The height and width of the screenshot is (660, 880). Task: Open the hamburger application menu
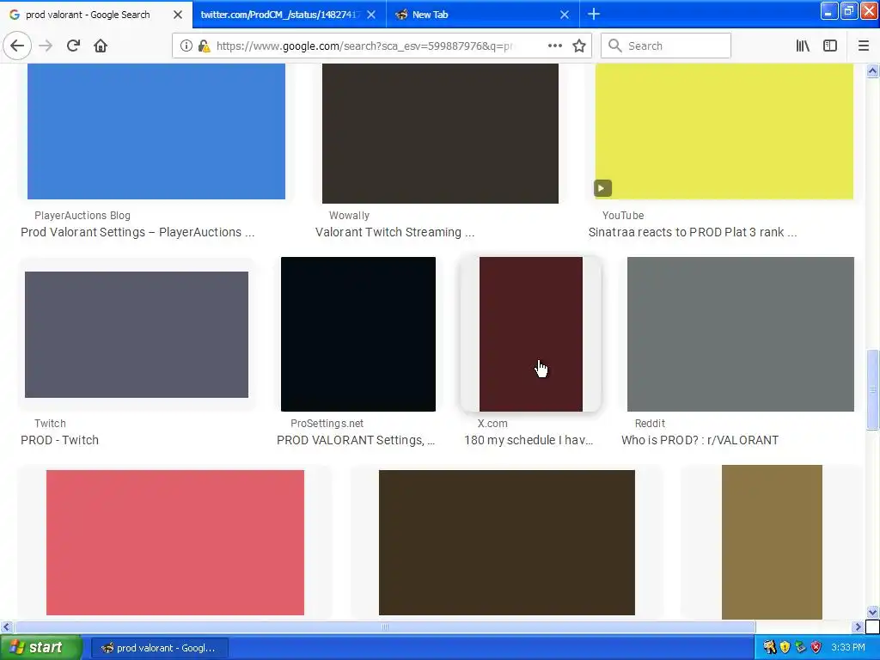click(x=864, y=46)
